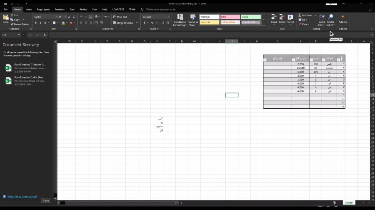This screenshot has height=210, width=375.
Task: Click the Center align icon
Action: [86, 23]
